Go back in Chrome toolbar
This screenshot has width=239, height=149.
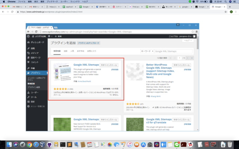click(x=3, y=12)
